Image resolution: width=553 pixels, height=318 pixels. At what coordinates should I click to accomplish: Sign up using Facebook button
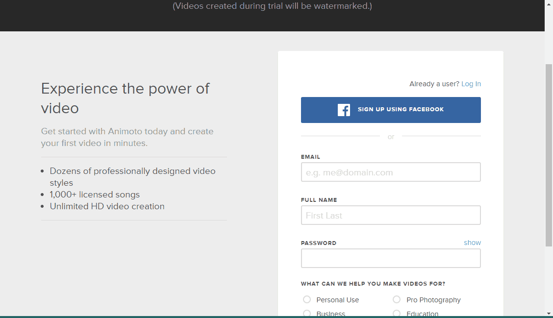click(391, 110)
